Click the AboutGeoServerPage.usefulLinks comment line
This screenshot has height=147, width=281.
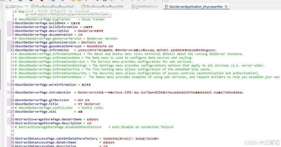(59, 108)
